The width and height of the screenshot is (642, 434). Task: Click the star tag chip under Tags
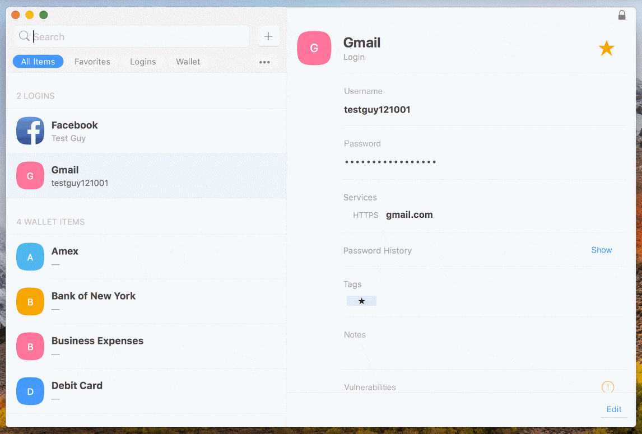(x=361, y=301)
